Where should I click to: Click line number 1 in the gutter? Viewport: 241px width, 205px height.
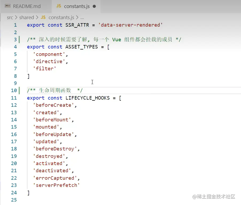pyautogui.click(x=15, y=25)
